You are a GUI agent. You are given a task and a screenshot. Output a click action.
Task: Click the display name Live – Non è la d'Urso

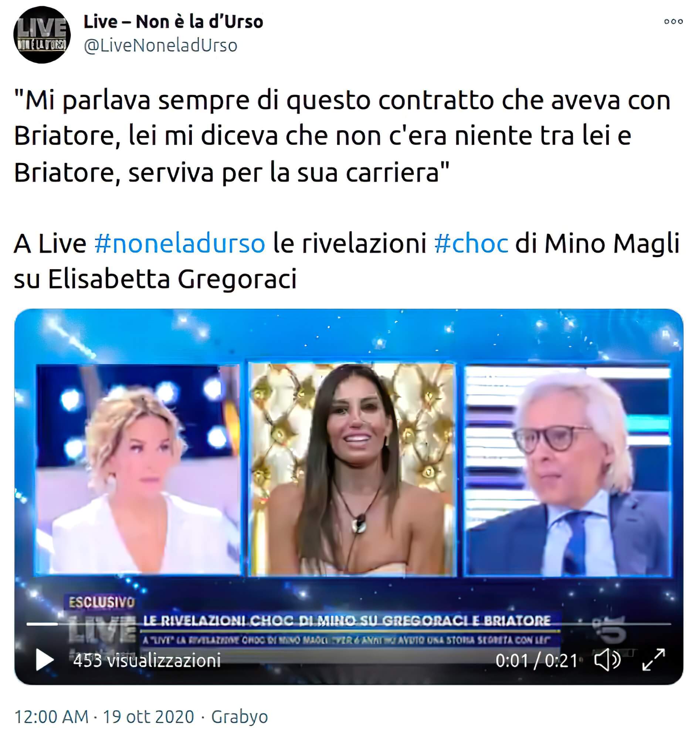tap(173, 21)
